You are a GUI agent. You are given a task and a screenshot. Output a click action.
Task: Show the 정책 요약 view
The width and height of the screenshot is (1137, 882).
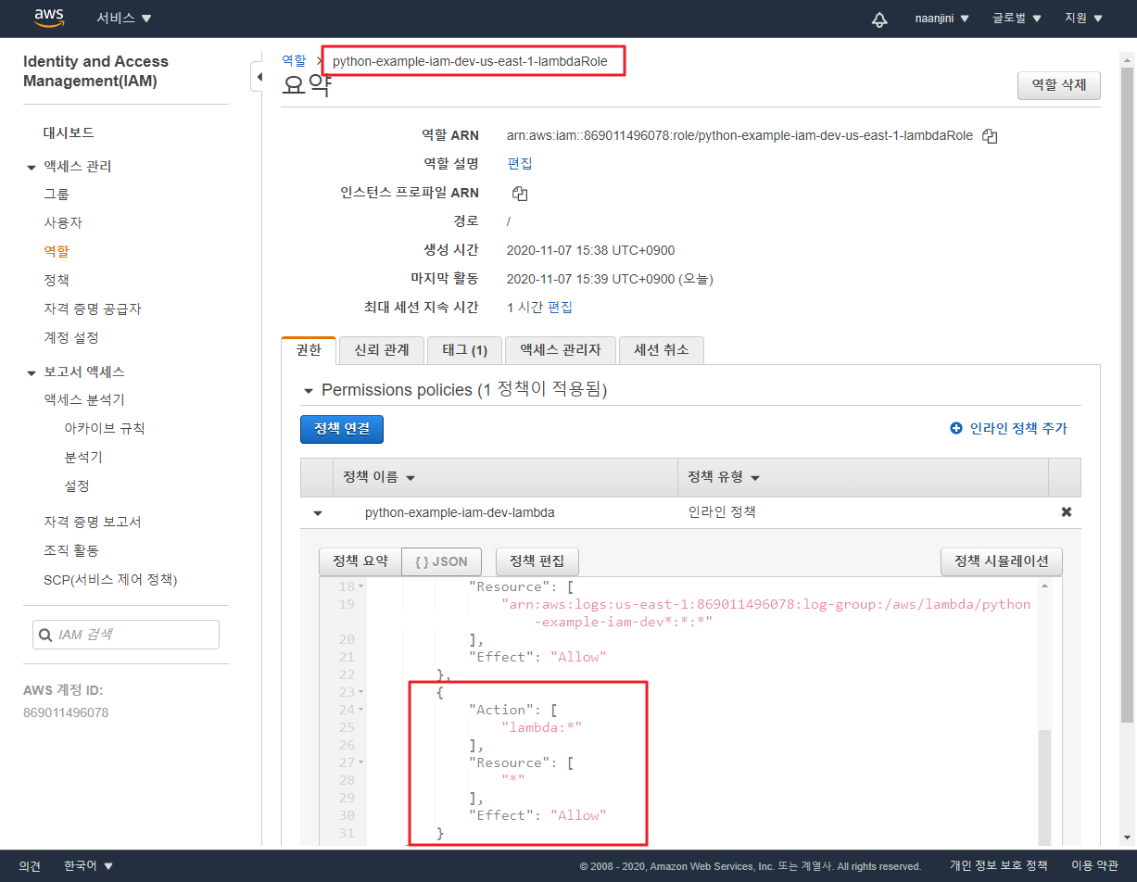pyautogui.click(x=360, y=561)
